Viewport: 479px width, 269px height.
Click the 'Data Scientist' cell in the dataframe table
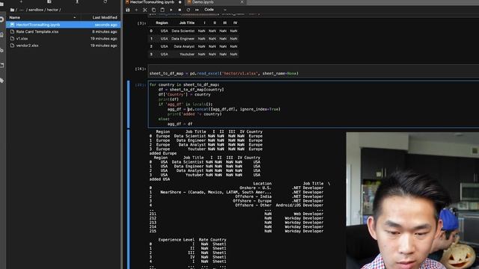coord(183,31)
